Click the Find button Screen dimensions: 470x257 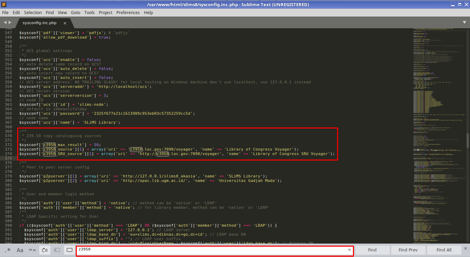click(x=372, y=250)
